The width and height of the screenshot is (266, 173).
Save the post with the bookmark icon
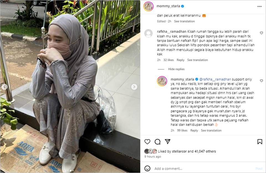pyautogui.click(x=260, y=142)
